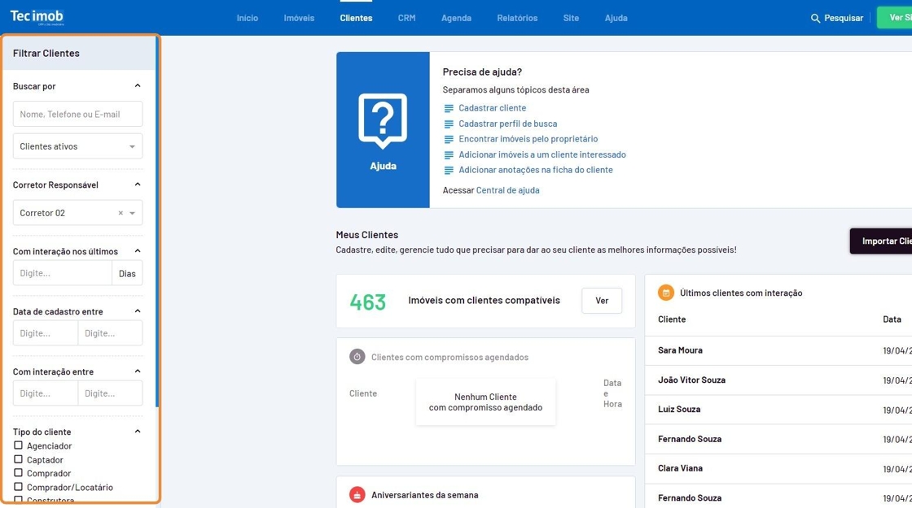
Task: Check the Agenciador checkbox
Action: [18, 445]
